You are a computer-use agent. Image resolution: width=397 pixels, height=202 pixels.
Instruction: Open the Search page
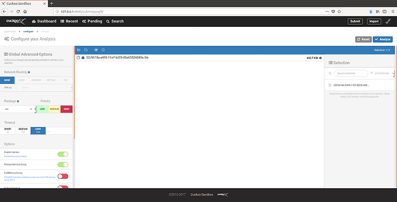pos(115,21)
